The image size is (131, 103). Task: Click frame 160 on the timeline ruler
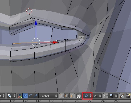coord(51,101)
